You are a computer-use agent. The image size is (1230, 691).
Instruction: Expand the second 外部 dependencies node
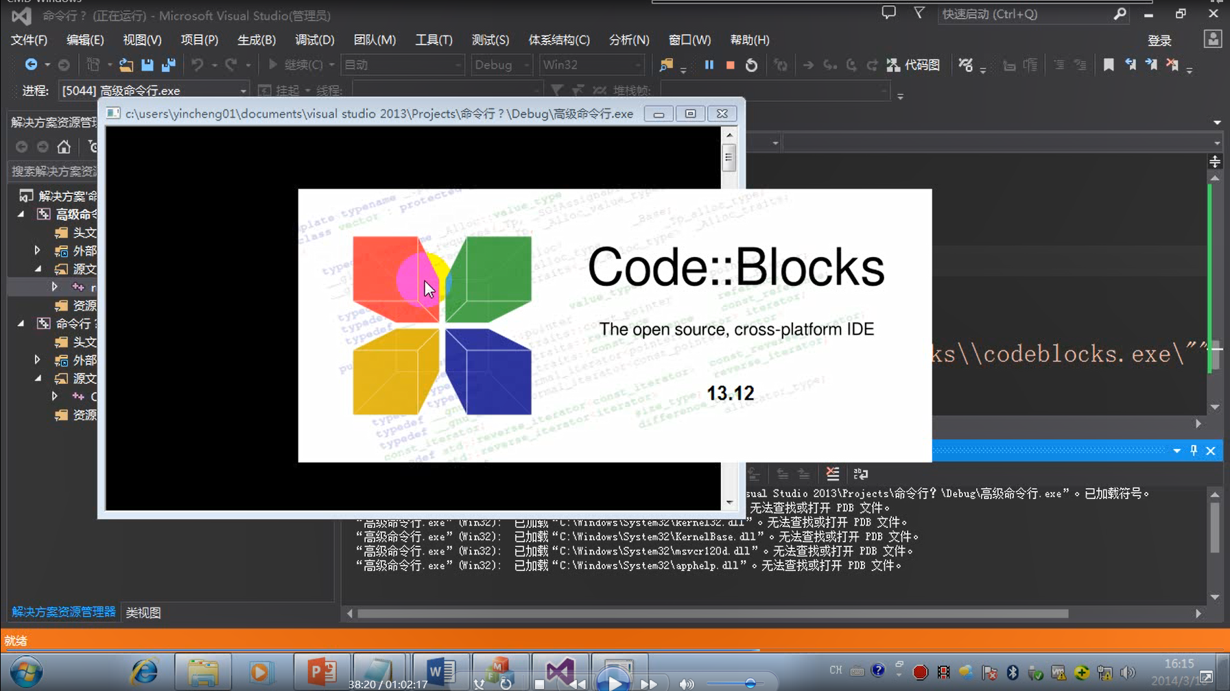click(x=38, y=360)
